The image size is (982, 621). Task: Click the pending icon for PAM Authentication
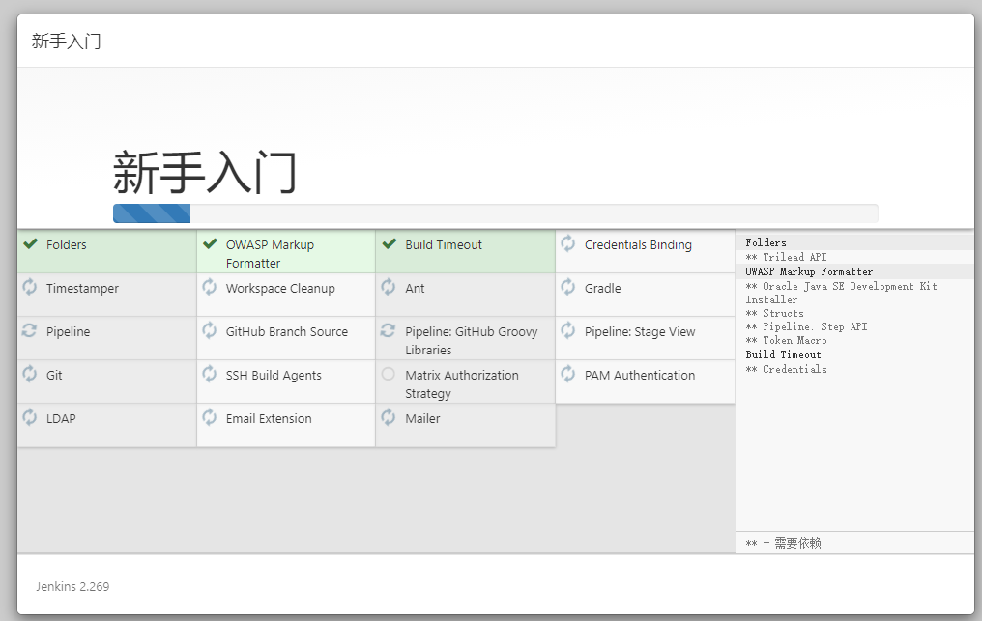(x=568, y=374)
